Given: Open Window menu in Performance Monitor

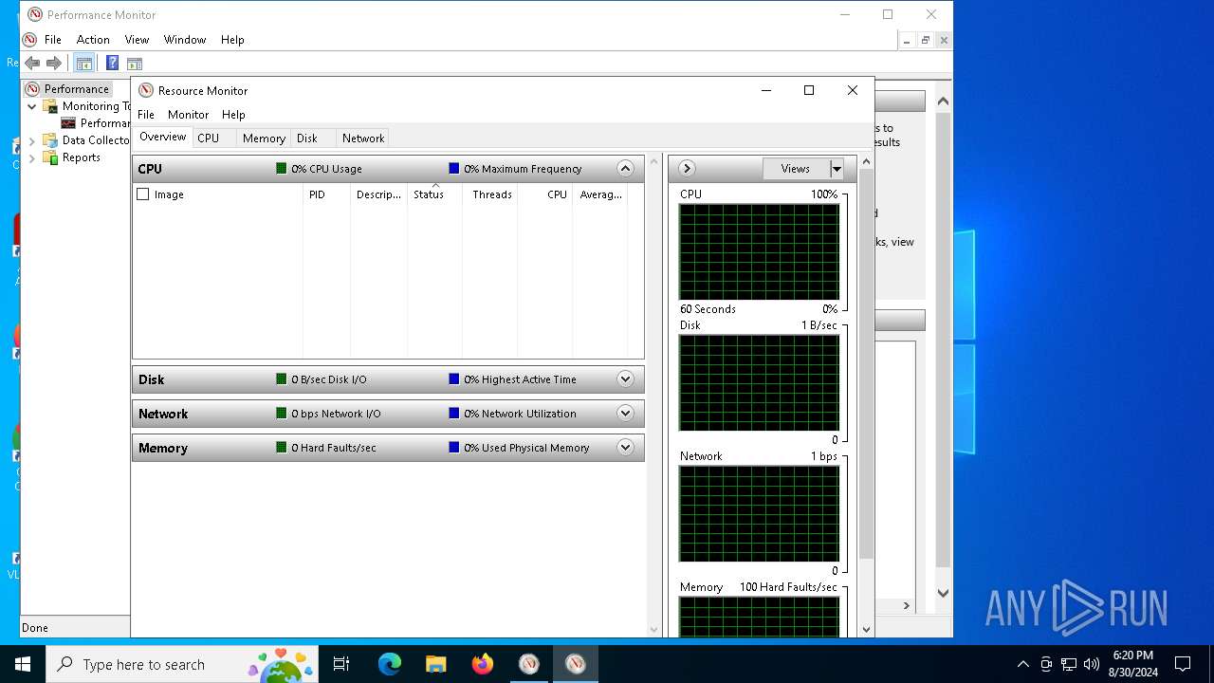Looking at the screenshot, I should 185,40.
